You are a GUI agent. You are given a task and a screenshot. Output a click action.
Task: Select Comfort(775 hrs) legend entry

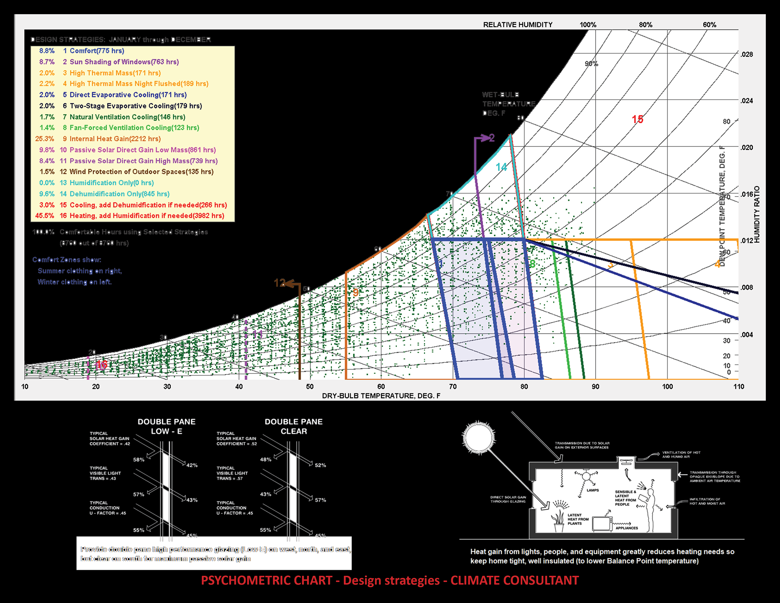click(x=97, y=51)
